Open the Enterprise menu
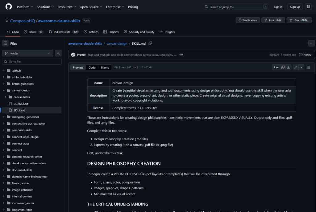Screen dimensions: 316x212 (115, 7)
